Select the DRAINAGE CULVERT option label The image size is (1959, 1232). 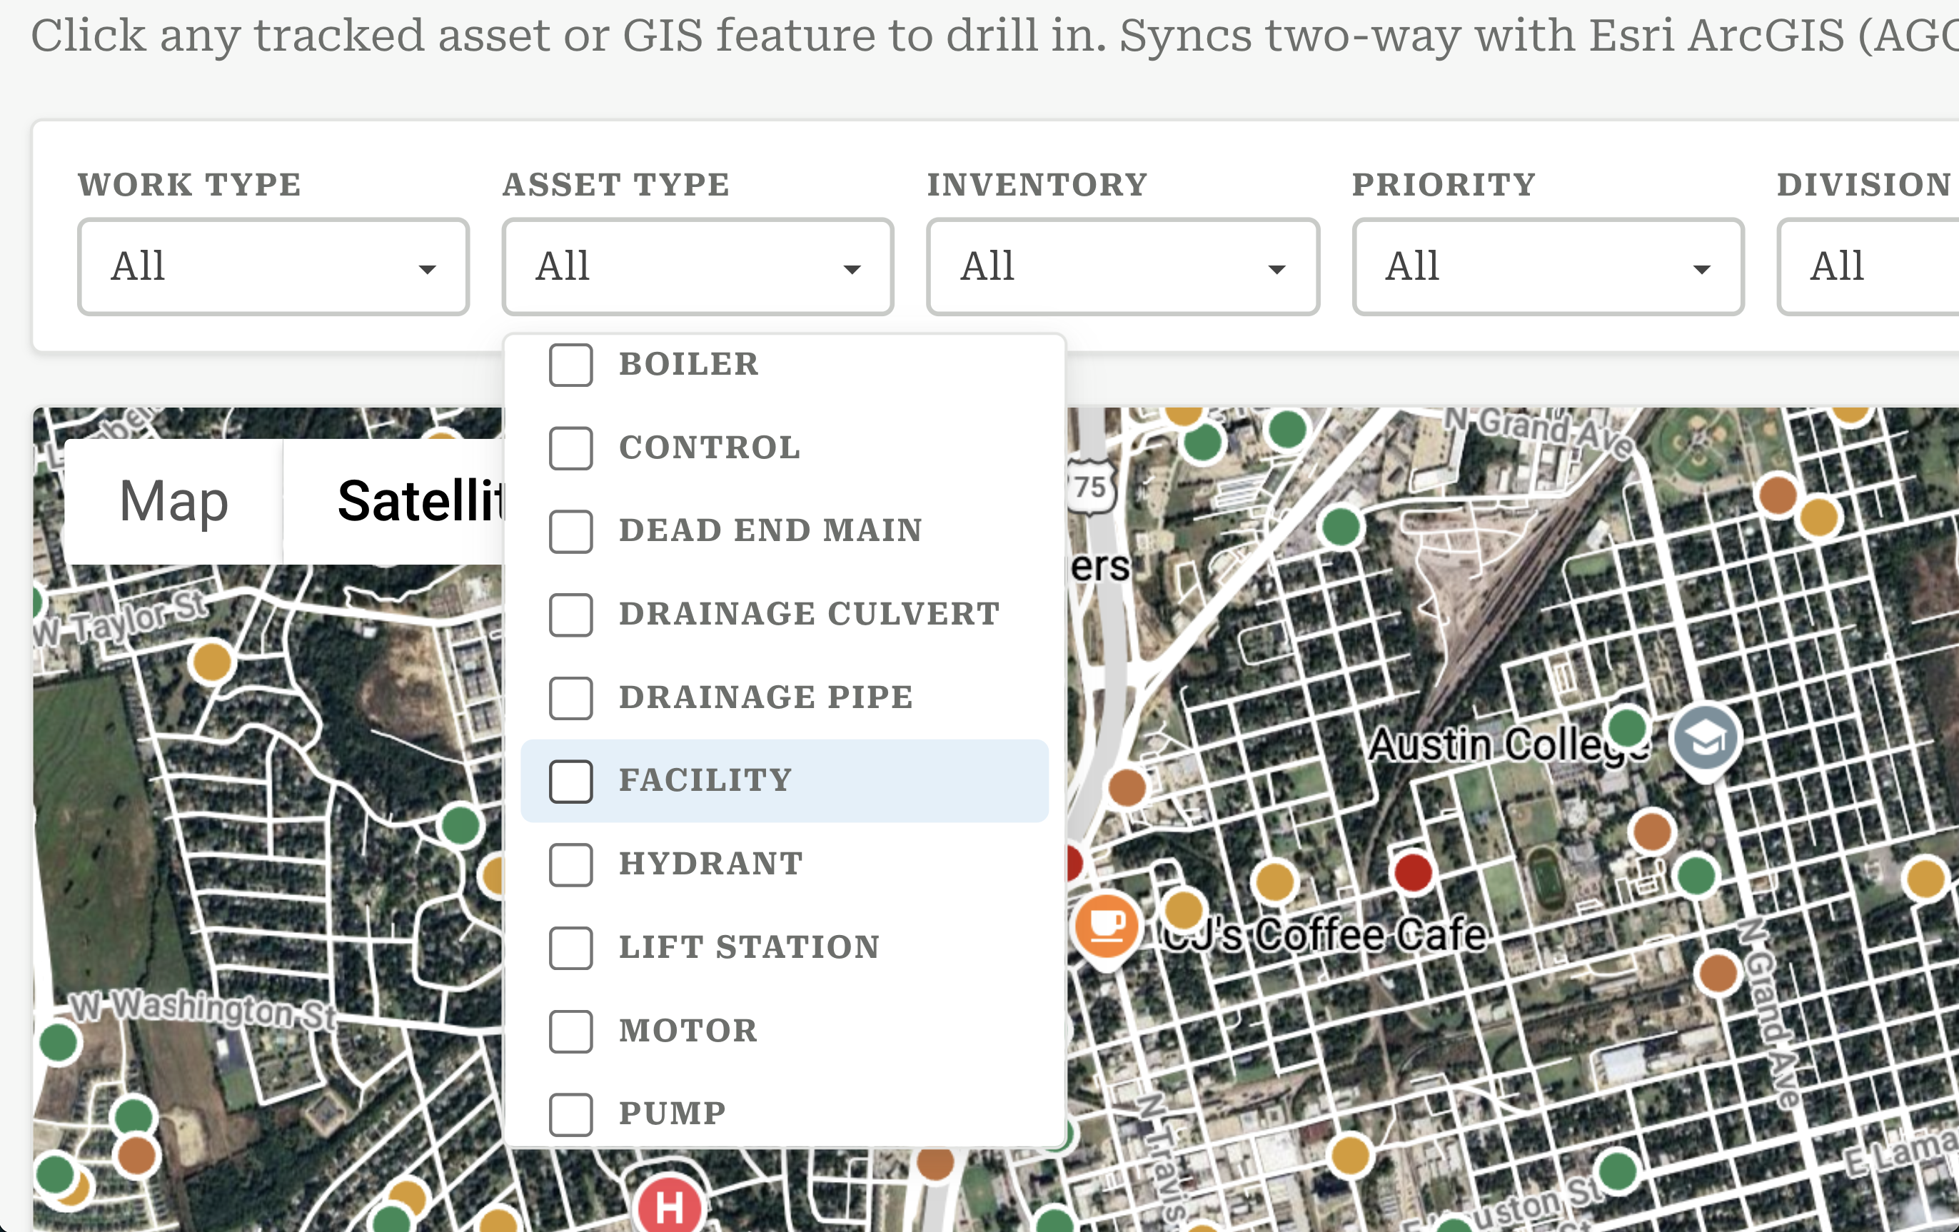coord(810,614)
